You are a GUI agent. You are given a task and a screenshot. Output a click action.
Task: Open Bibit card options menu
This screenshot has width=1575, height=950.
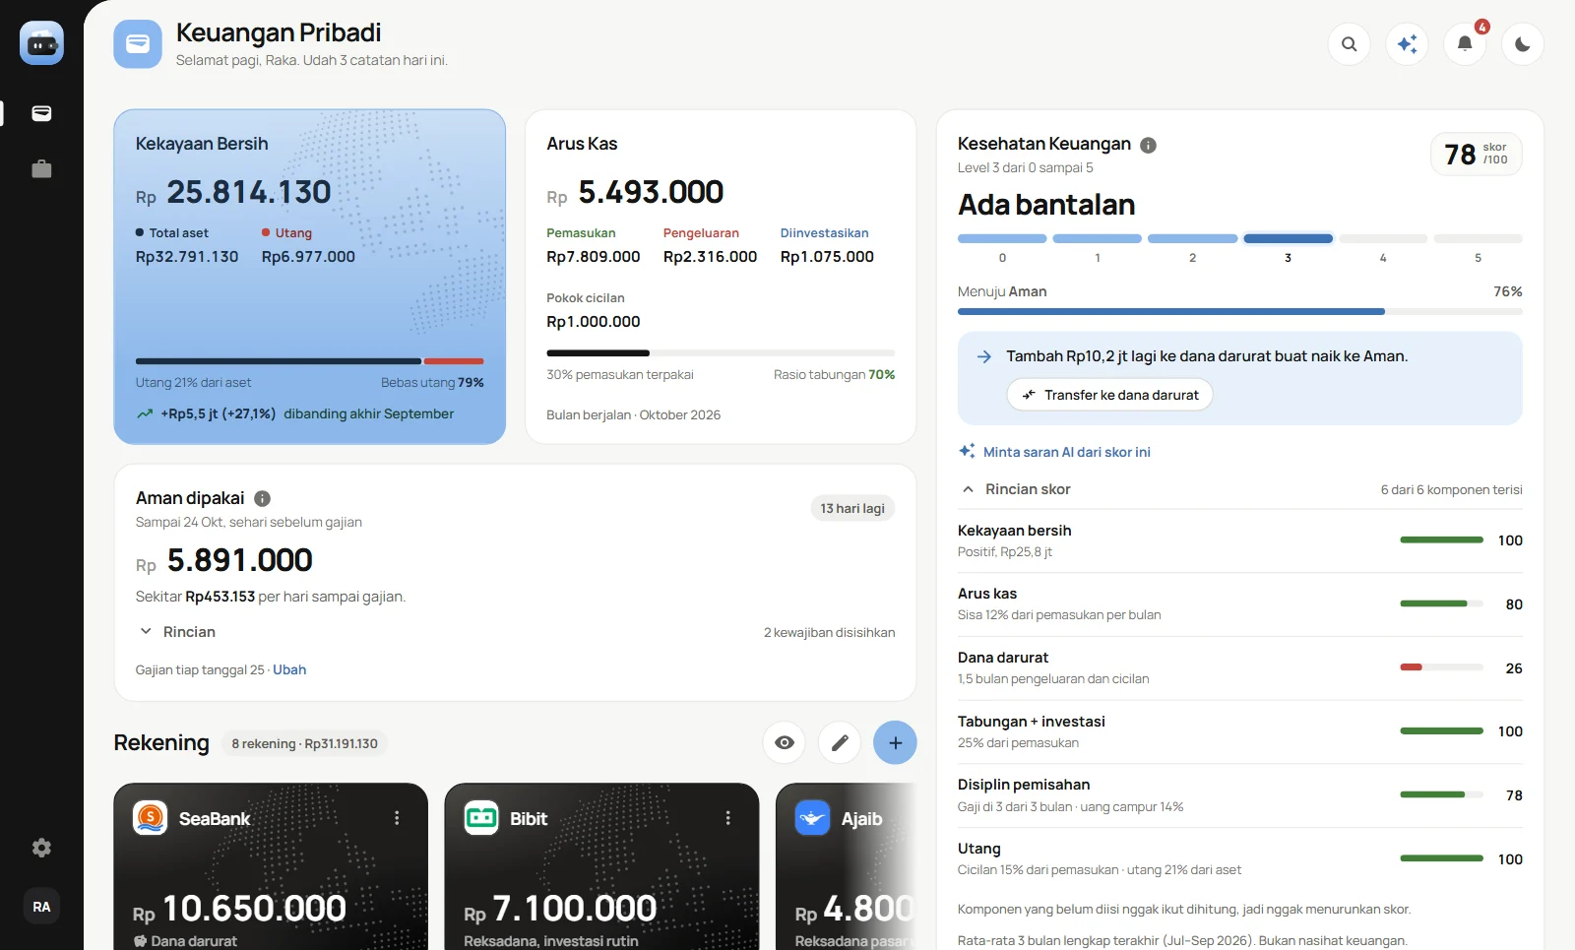[x=727, y=818]
